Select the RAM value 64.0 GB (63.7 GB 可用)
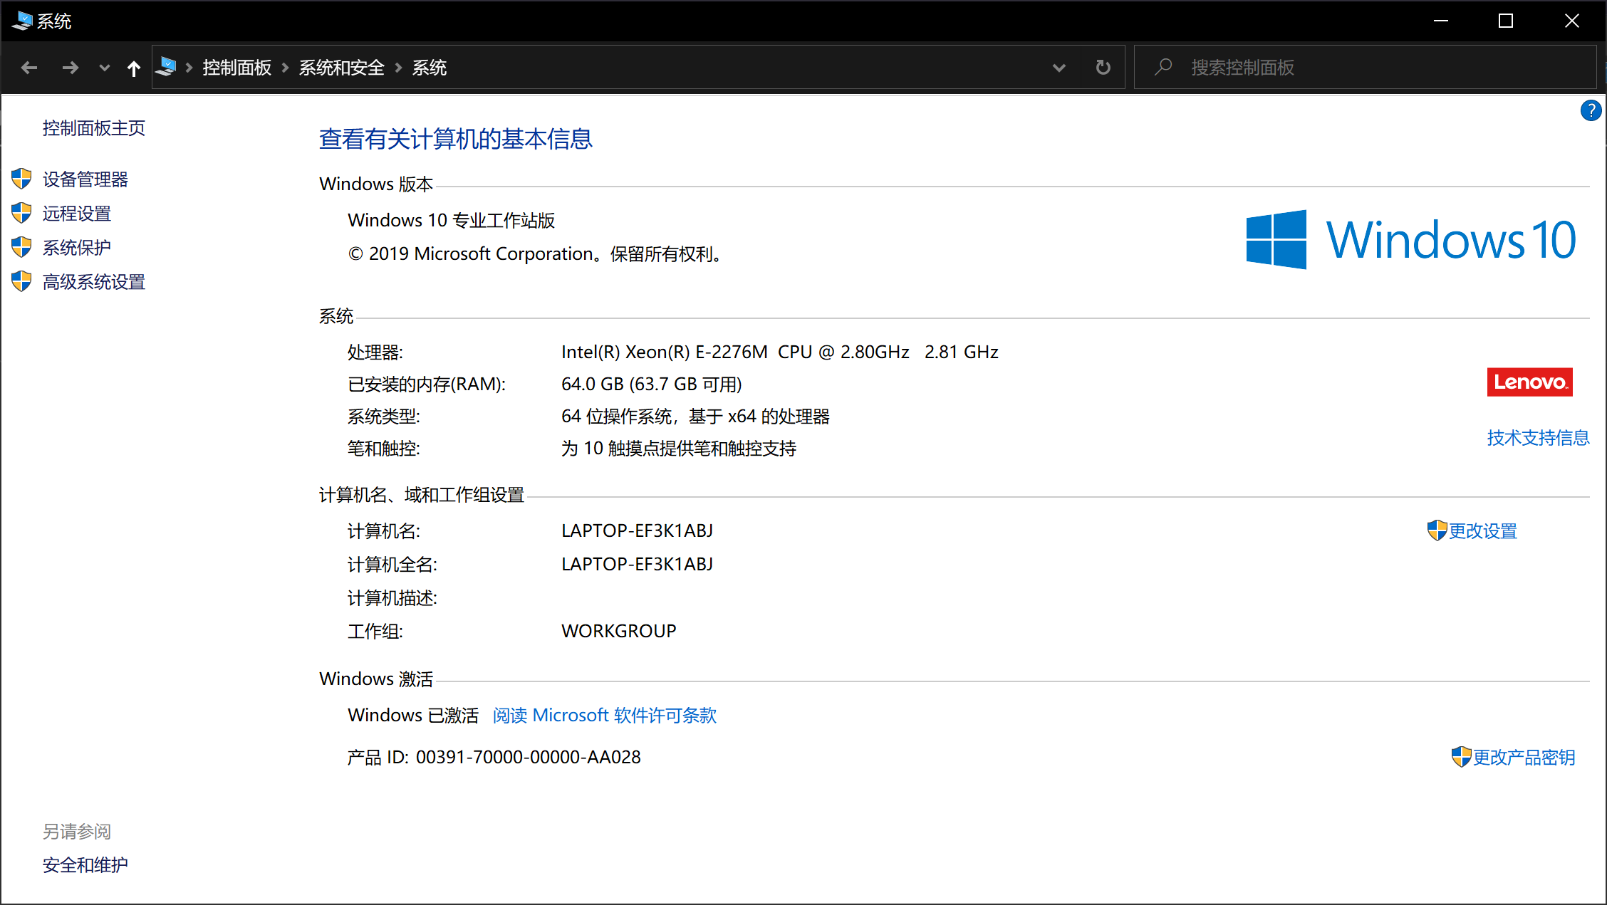The width and height of the screenshot is (1607, 905). point(652,385)
